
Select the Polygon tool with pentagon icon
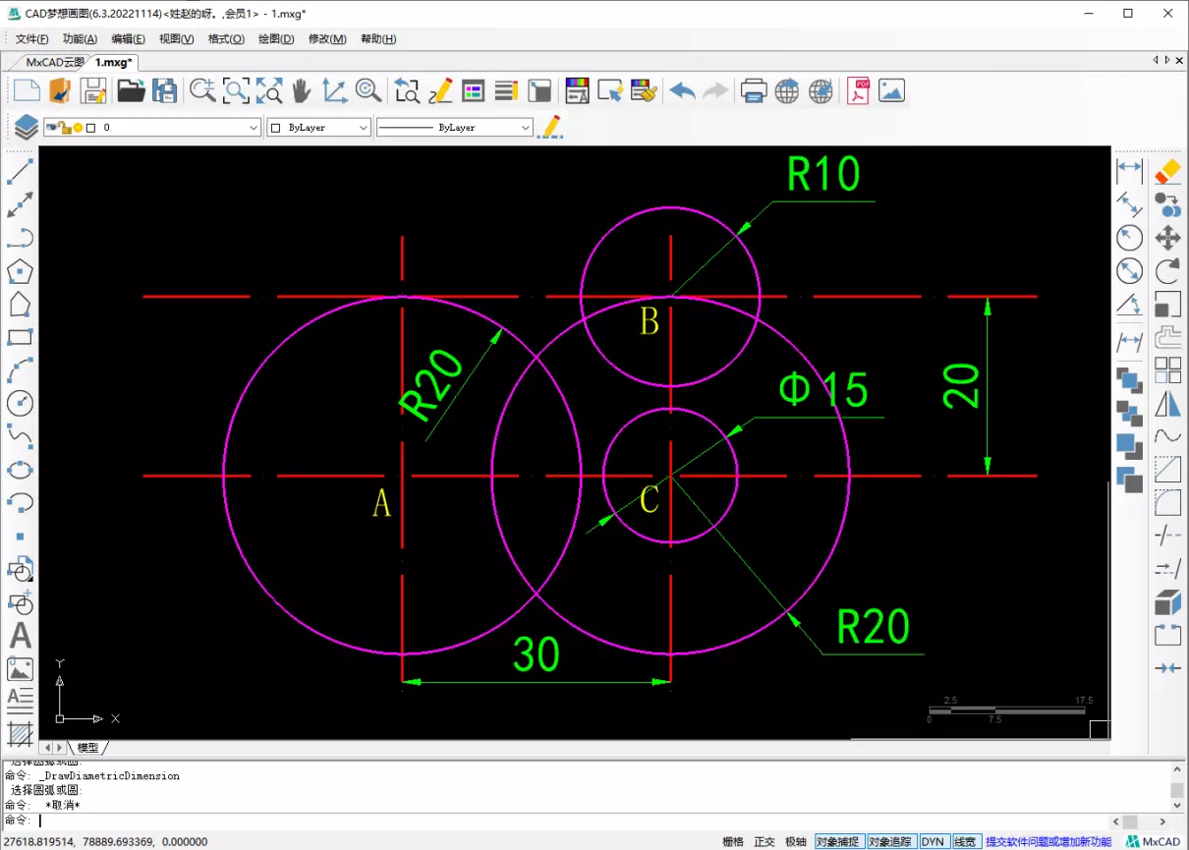pos(21,271)
